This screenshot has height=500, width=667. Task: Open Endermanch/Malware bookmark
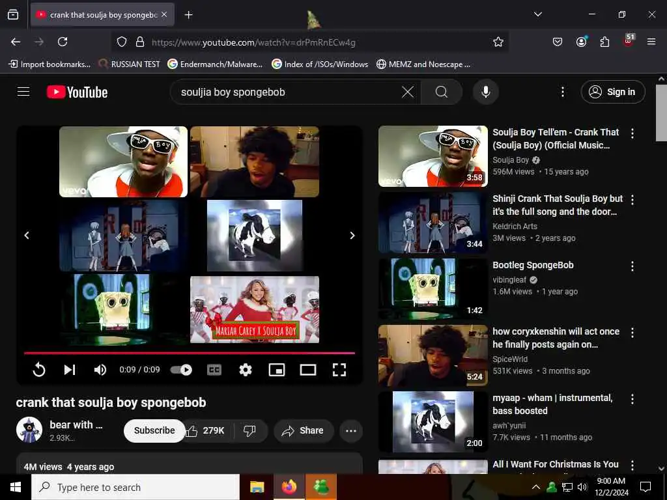pyautogui.click(x=215, y=64)
